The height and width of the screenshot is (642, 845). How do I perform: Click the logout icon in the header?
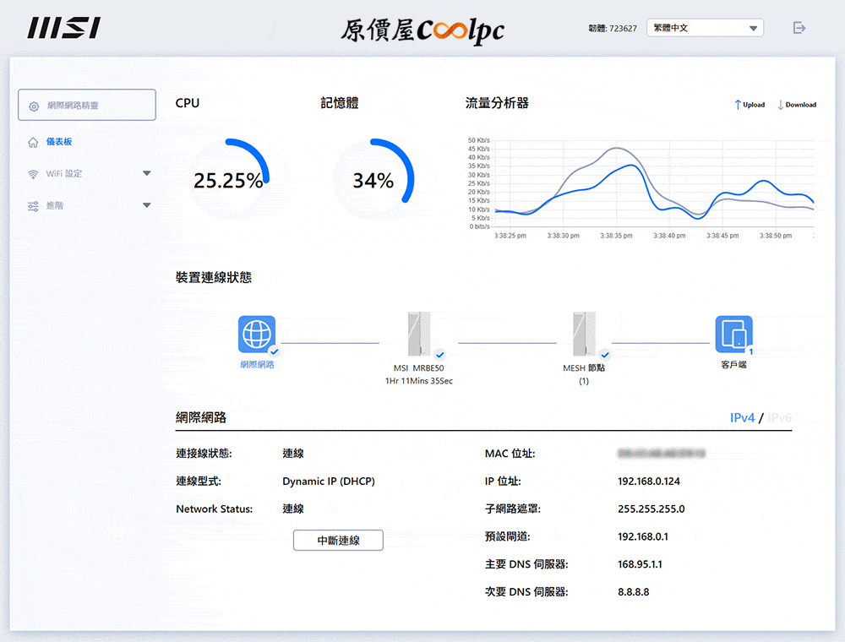(799, 28)
